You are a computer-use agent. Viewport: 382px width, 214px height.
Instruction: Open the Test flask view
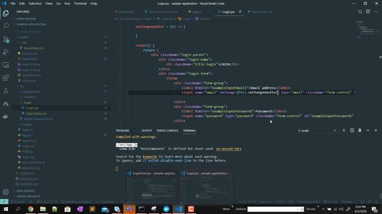(5, 91)
